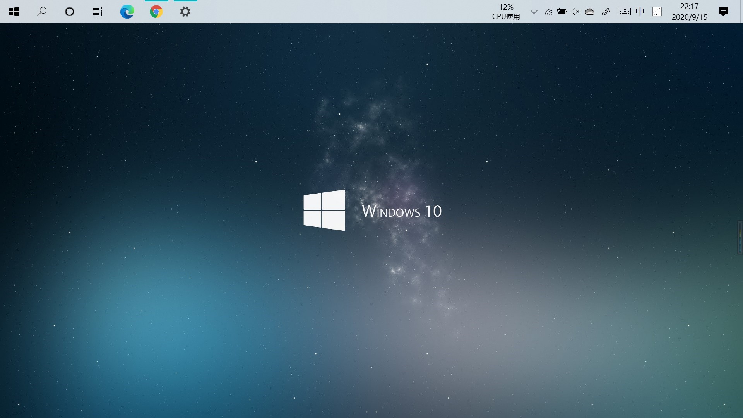This screenshot has width=743, height=418.
Task: Open the Windows Start menu
Action: pos(14,12)
